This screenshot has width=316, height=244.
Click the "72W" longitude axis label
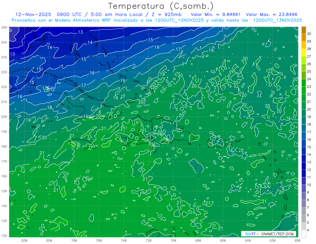149,240
